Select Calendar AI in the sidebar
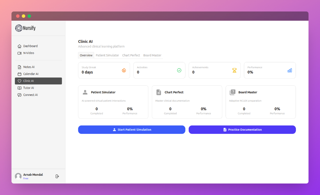This screenshot has height=195, width=320. coord(38,74)
